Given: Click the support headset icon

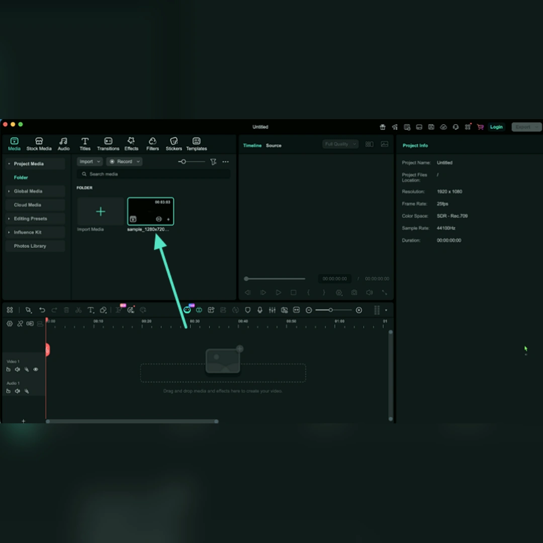Looking at the screenshot, I should point(456,127).
